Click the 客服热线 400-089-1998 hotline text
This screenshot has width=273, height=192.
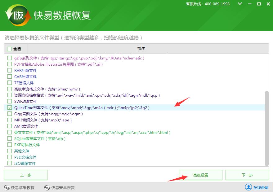pos(208,4)
